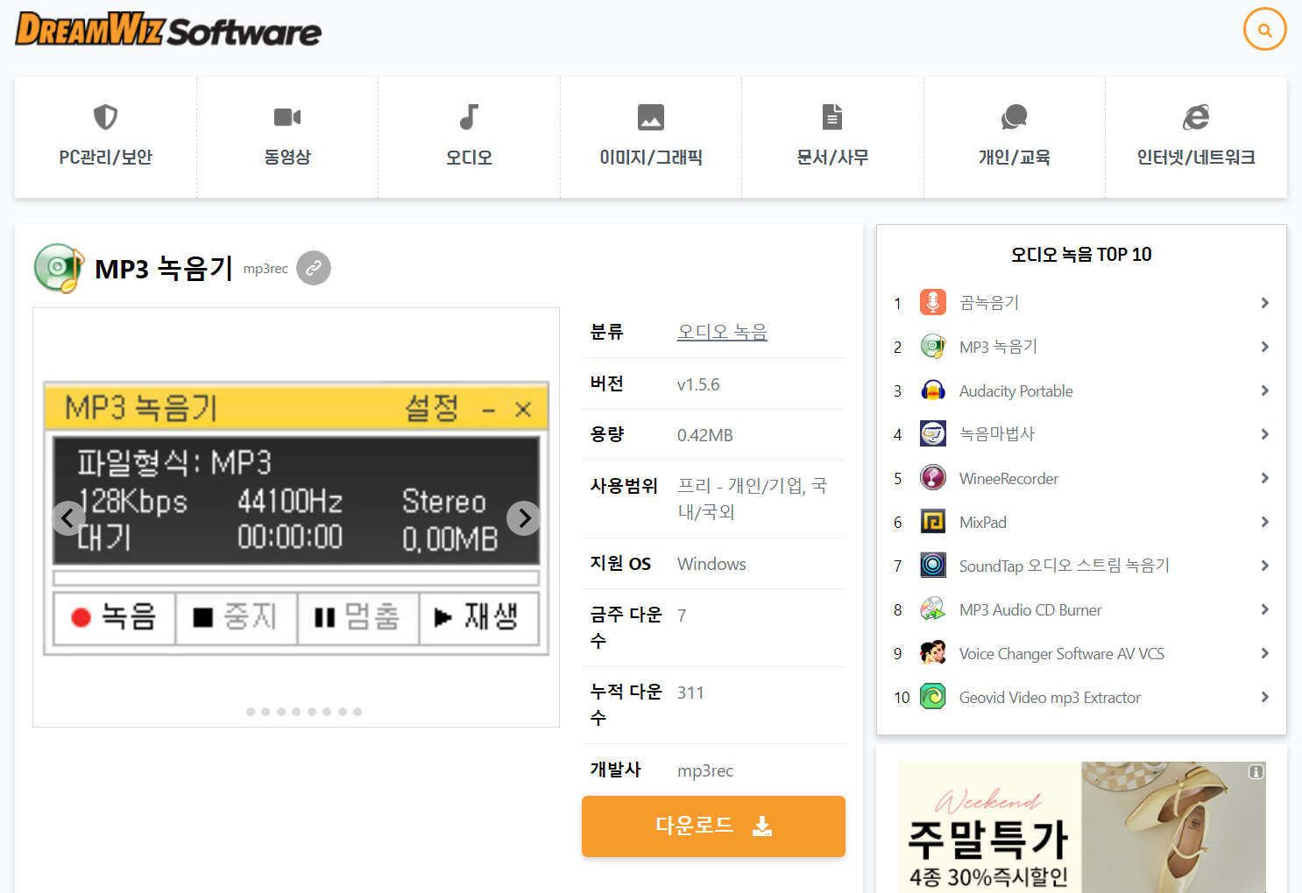The width and height of the screenshot is (1302, 893).
Task: Open 개인/교육 category chat icon
Action: (x=1014, y=116)
